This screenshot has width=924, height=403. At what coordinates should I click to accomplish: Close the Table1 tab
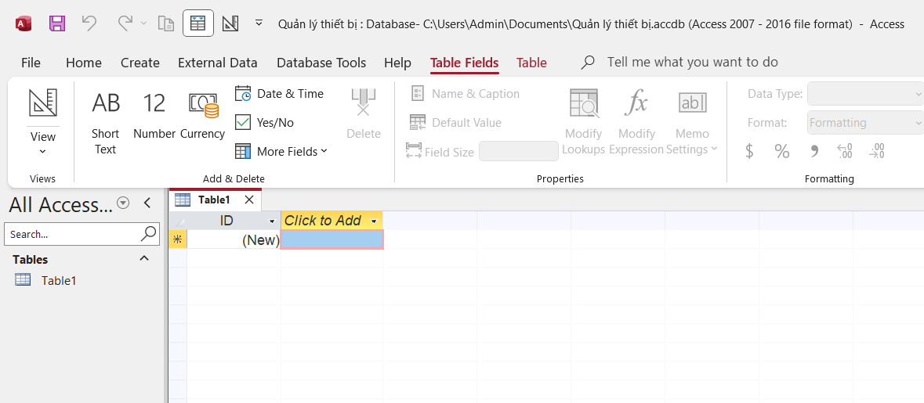point(249,200)
